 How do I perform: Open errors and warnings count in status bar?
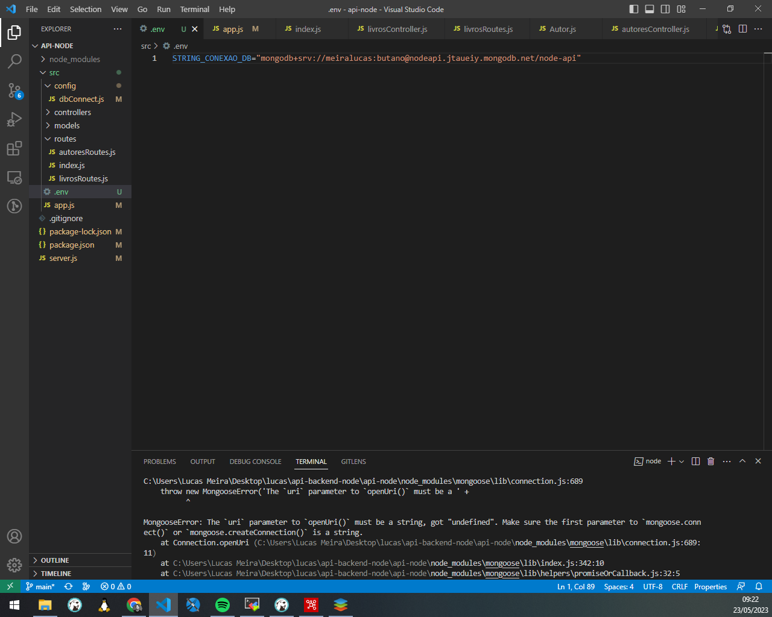[116, 586]
